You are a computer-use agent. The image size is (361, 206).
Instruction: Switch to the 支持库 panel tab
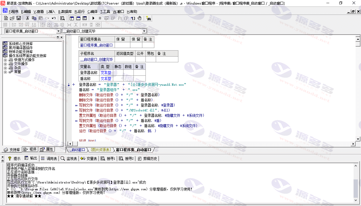click(x=12, y=149)
